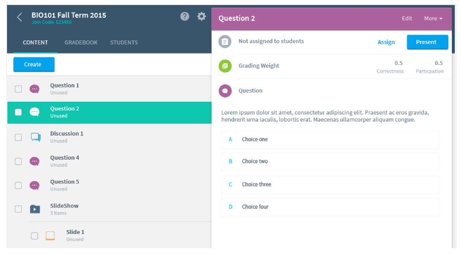Open the STUDENTS tab

tap(124, 42)
